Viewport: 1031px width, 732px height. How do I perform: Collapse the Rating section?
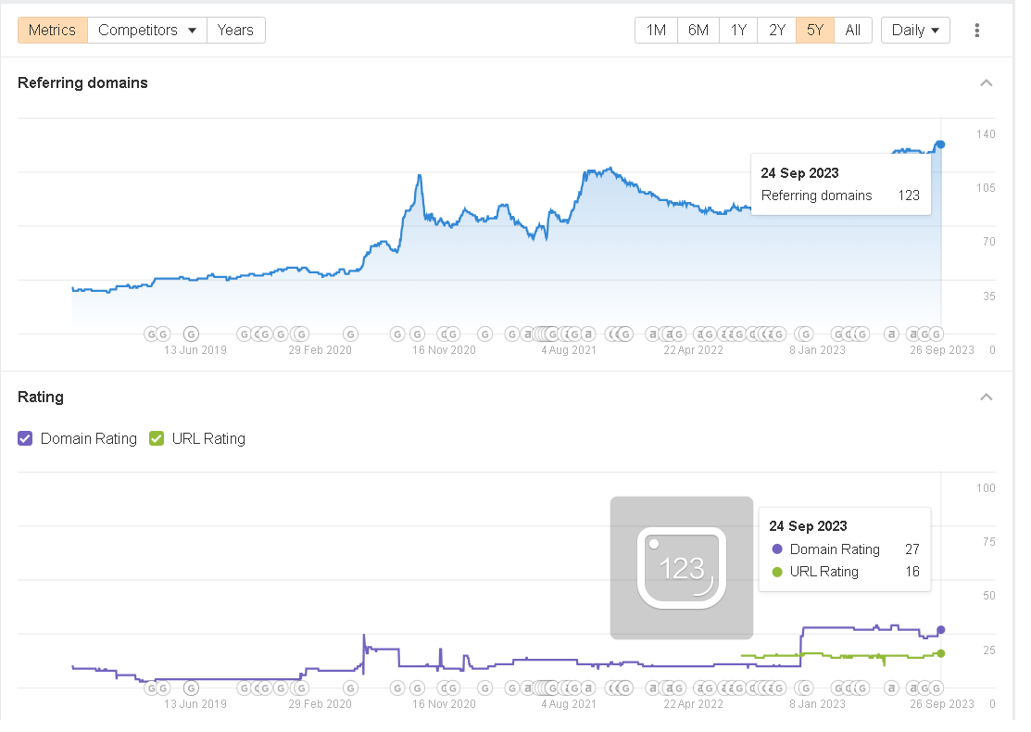(986, 398)
